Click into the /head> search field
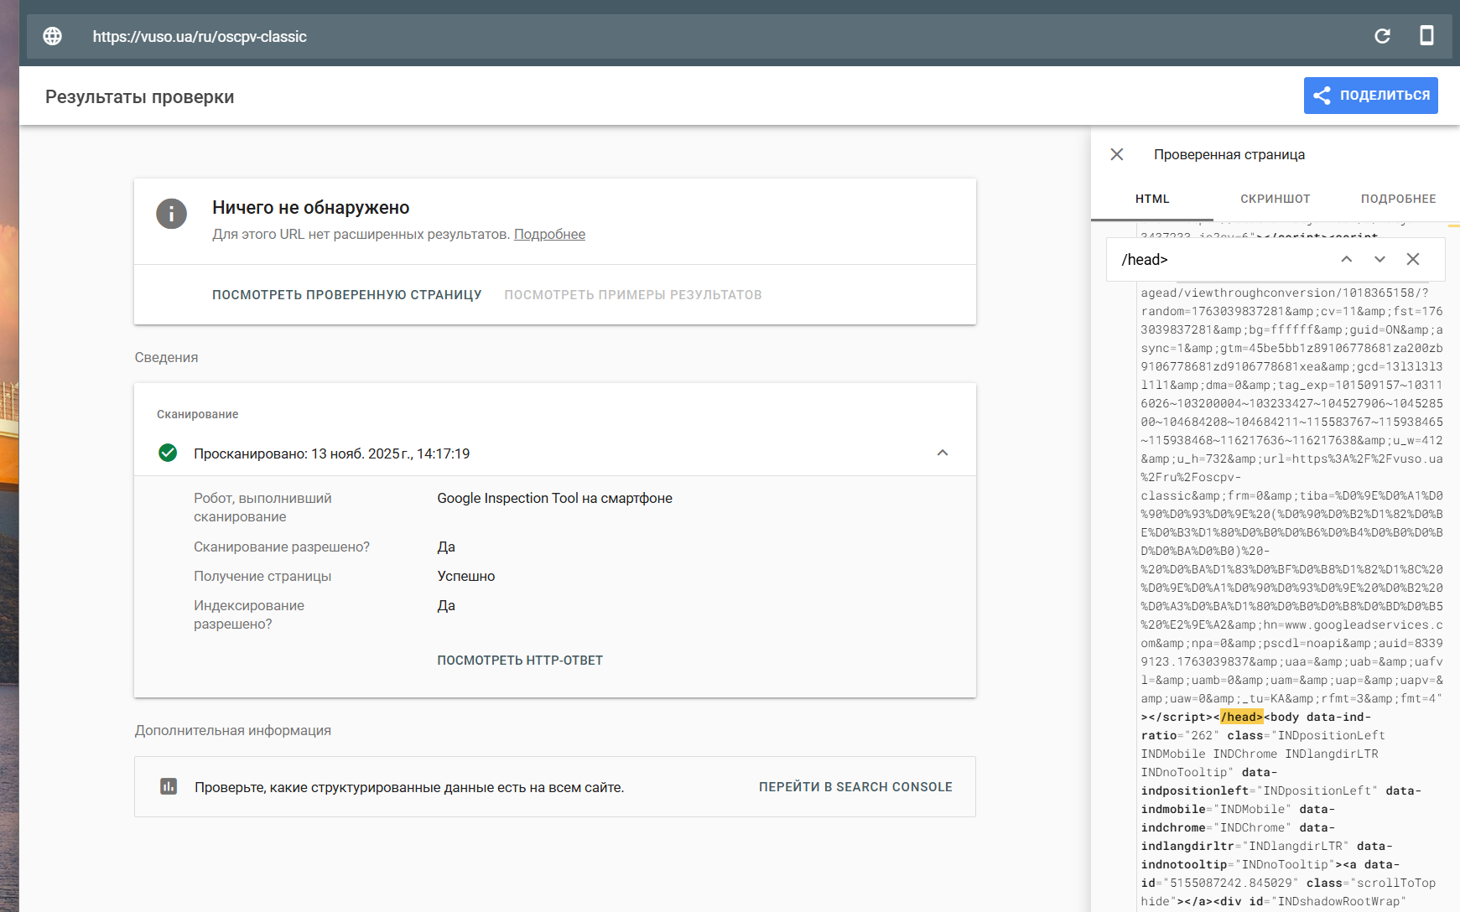The image size is (1460, 912). pyautogui.click(x=1220, y=260)
